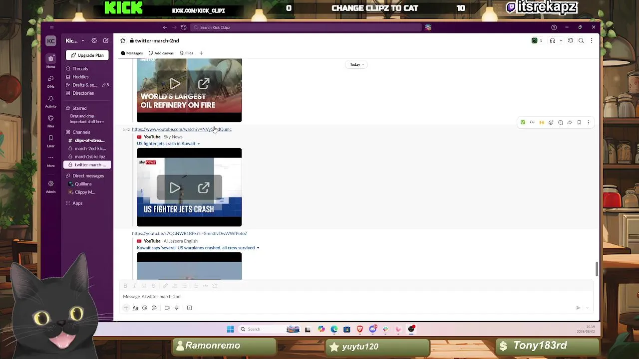Click the Upgrade Plan button
The image size is (639, 359).
click(87, 55)
